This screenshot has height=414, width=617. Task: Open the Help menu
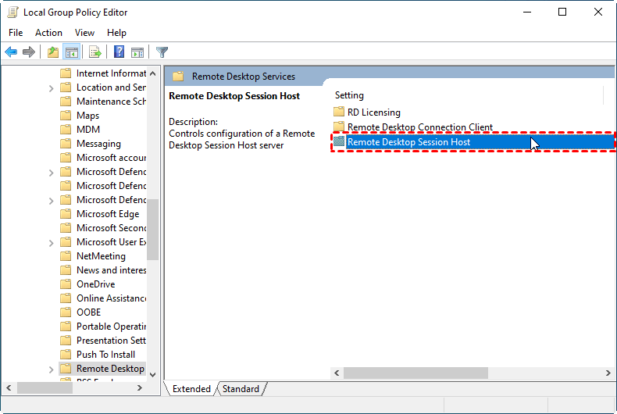116,33
